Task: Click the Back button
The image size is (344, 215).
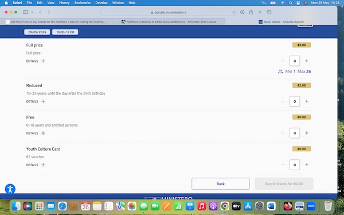Action: 221,184
